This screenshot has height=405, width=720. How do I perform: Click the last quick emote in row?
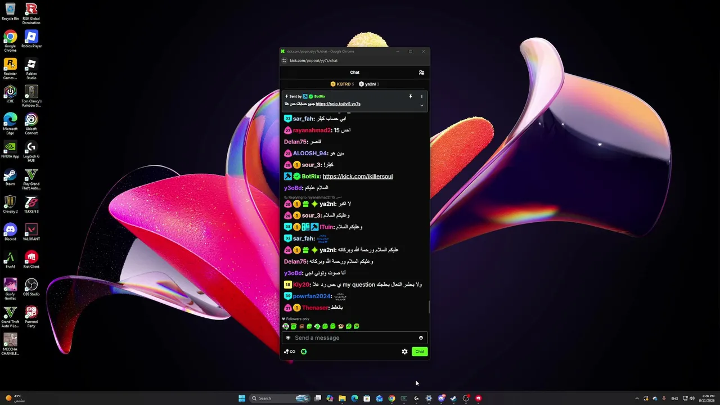point(357,326)
